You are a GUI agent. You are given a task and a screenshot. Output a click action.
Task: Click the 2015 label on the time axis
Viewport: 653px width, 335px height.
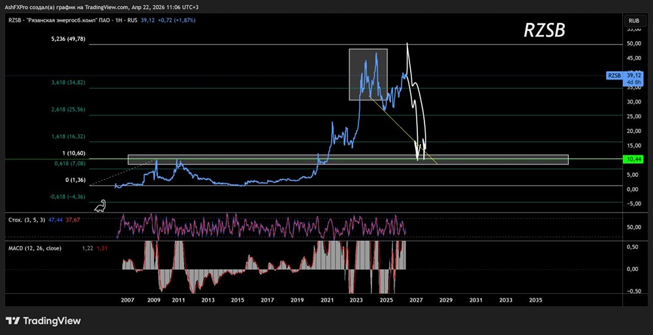click(x=238, y=300)
